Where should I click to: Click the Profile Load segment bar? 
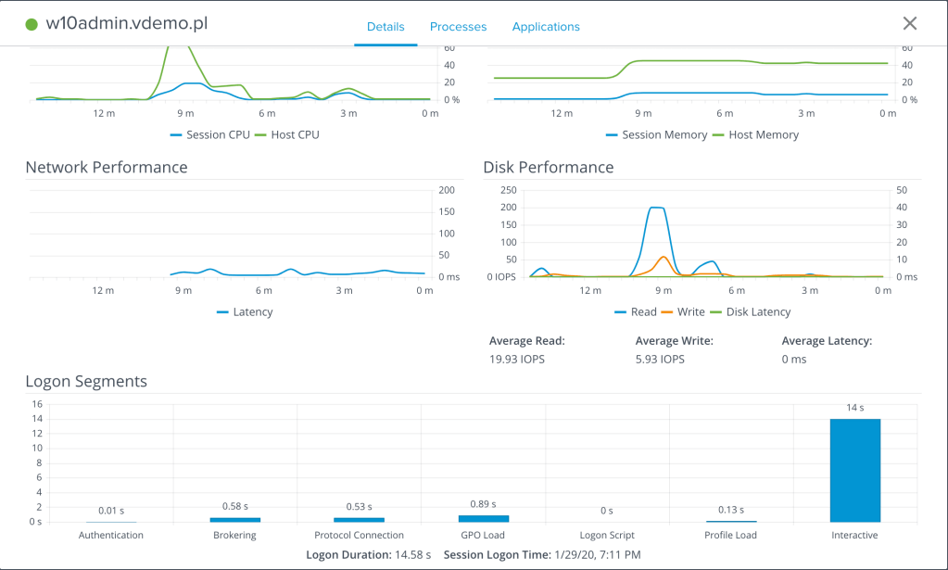pos(731,522)
